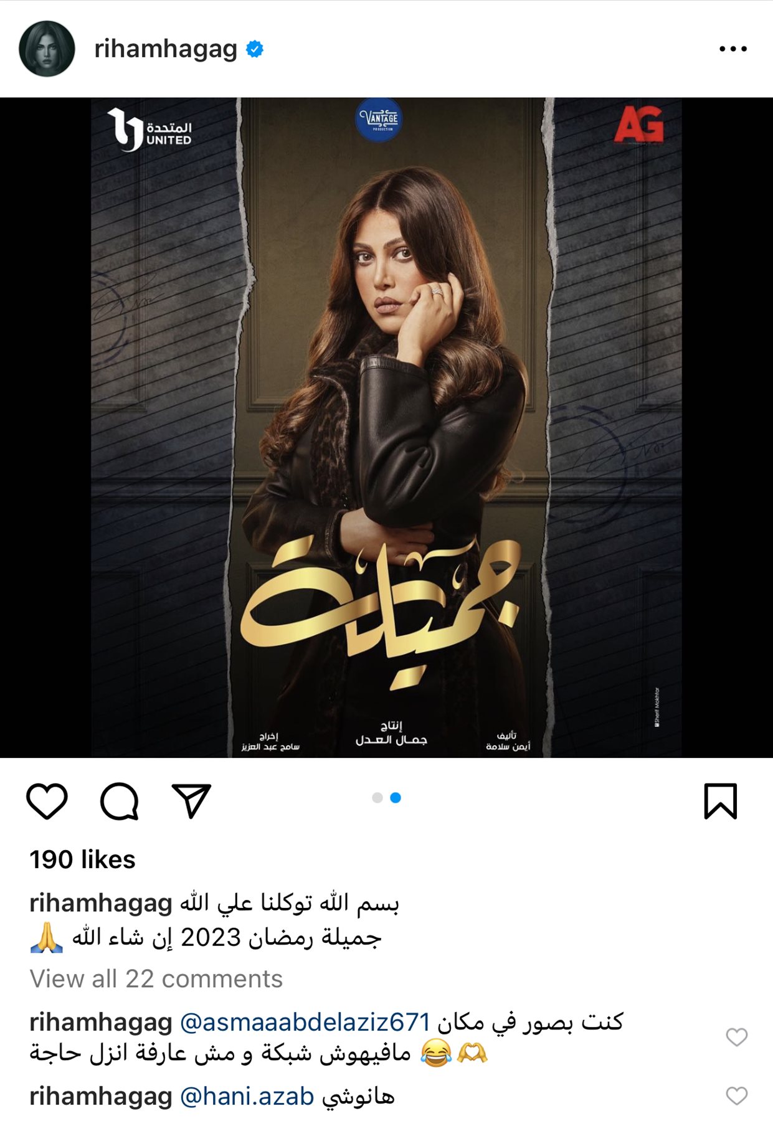This screenshot has width=773, height=1121.
Task: Expand View all 22 comments
Action: click(x=156, y=979)
